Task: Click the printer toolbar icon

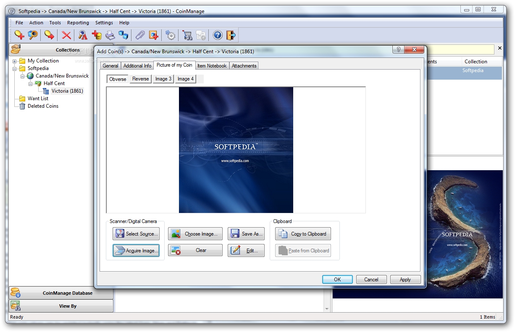Action: [x=110, y=35]
